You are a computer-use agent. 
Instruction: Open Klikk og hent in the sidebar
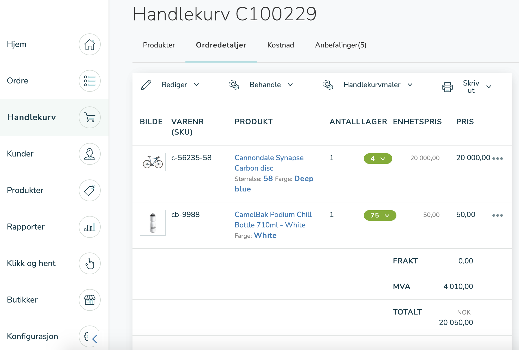tap(31, 263)
